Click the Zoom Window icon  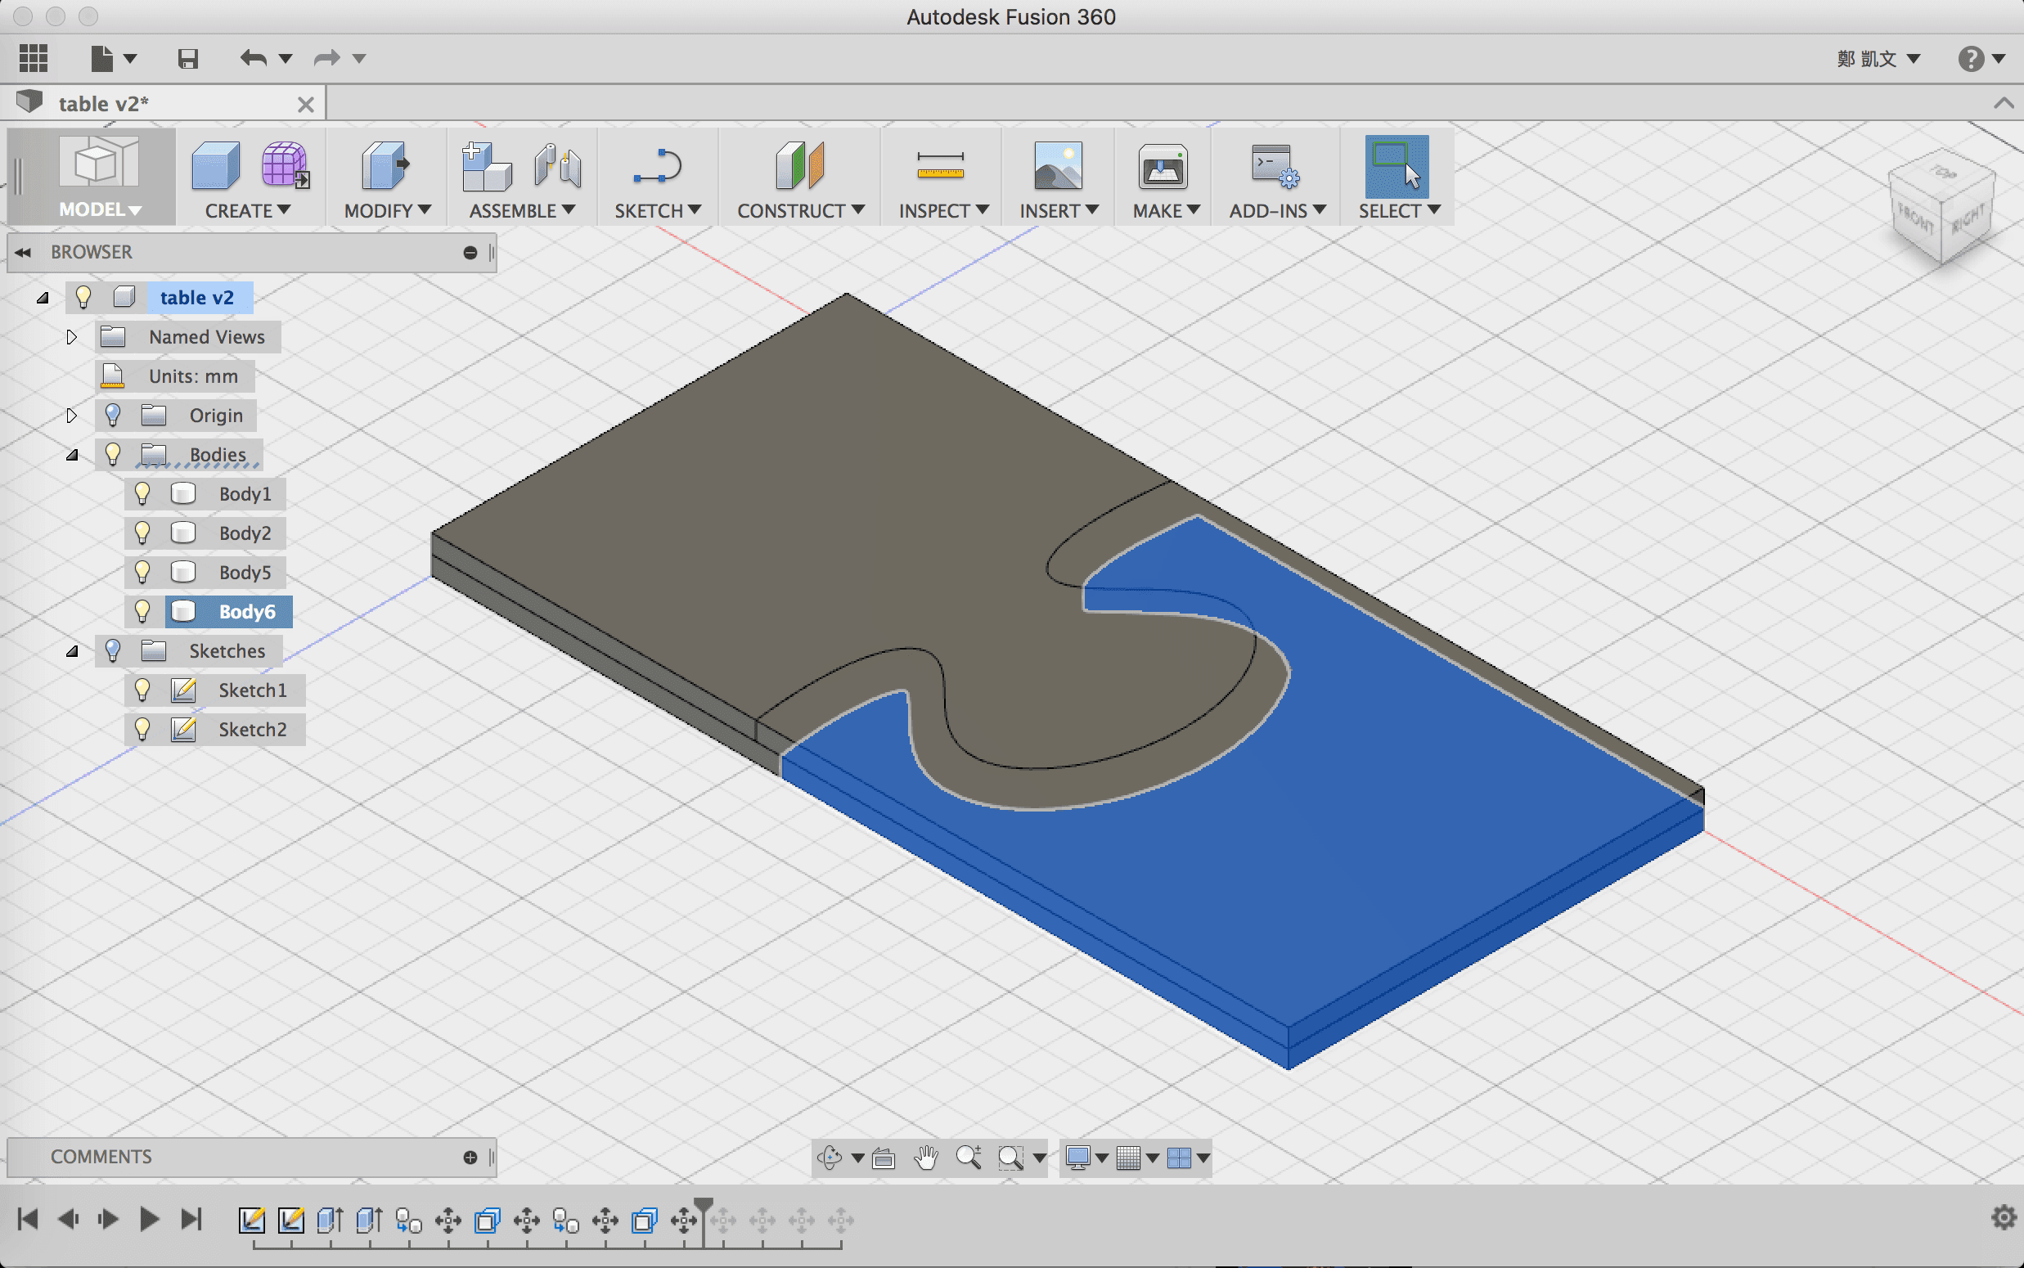click(1010, 1158)
